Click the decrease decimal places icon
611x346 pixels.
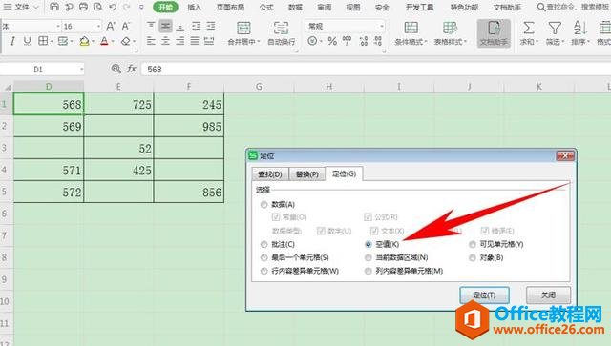coord(378,41)
